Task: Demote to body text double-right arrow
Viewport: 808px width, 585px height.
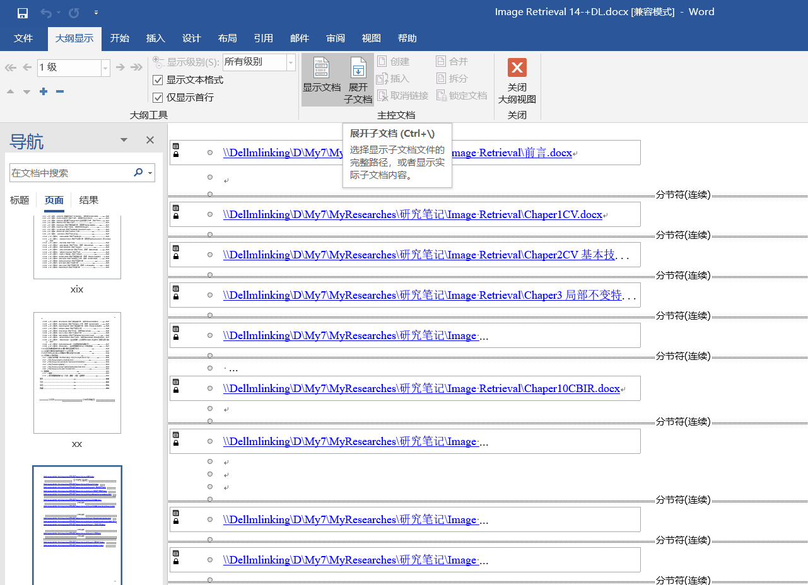Action: tap(136, 67)
